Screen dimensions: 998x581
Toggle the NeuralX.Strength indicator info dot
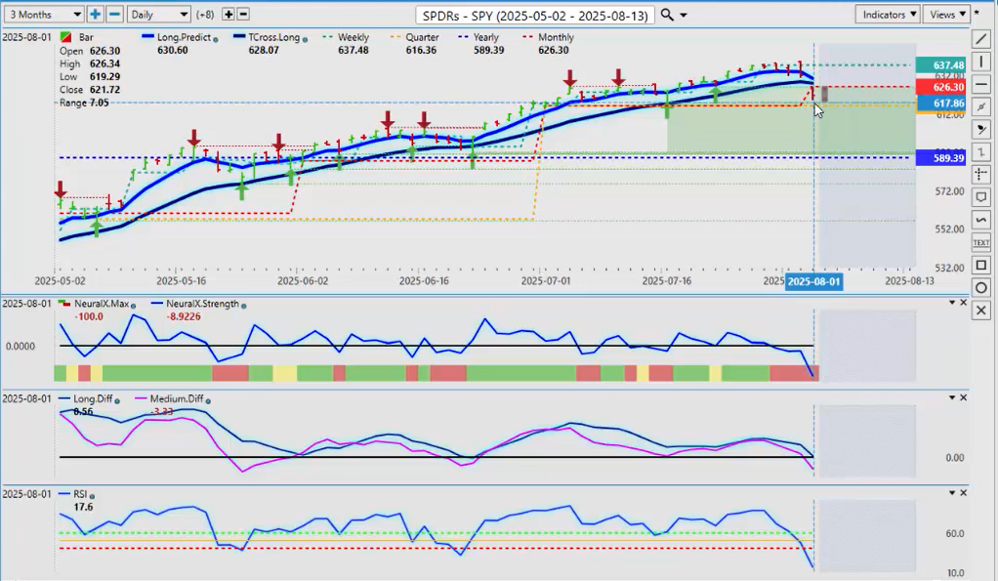coord(243,305)
